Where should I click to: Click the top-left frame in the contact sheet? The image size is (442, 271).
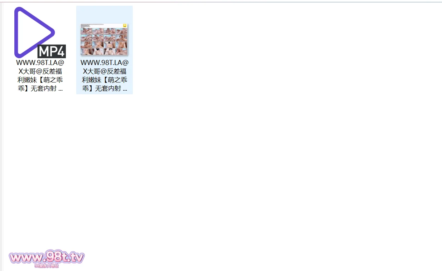point(87,31)
